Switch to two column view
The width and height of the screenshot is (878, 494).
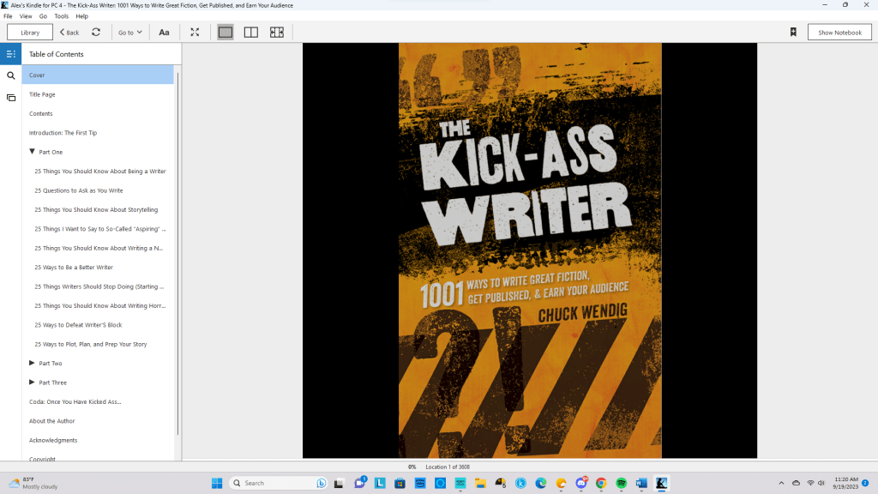pyautogui.click(x=251, y=33)
